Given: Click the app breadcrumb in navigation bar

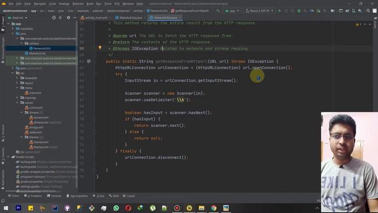Looking at the screenshot, I should pyautogui.click(x=34, y=11).
